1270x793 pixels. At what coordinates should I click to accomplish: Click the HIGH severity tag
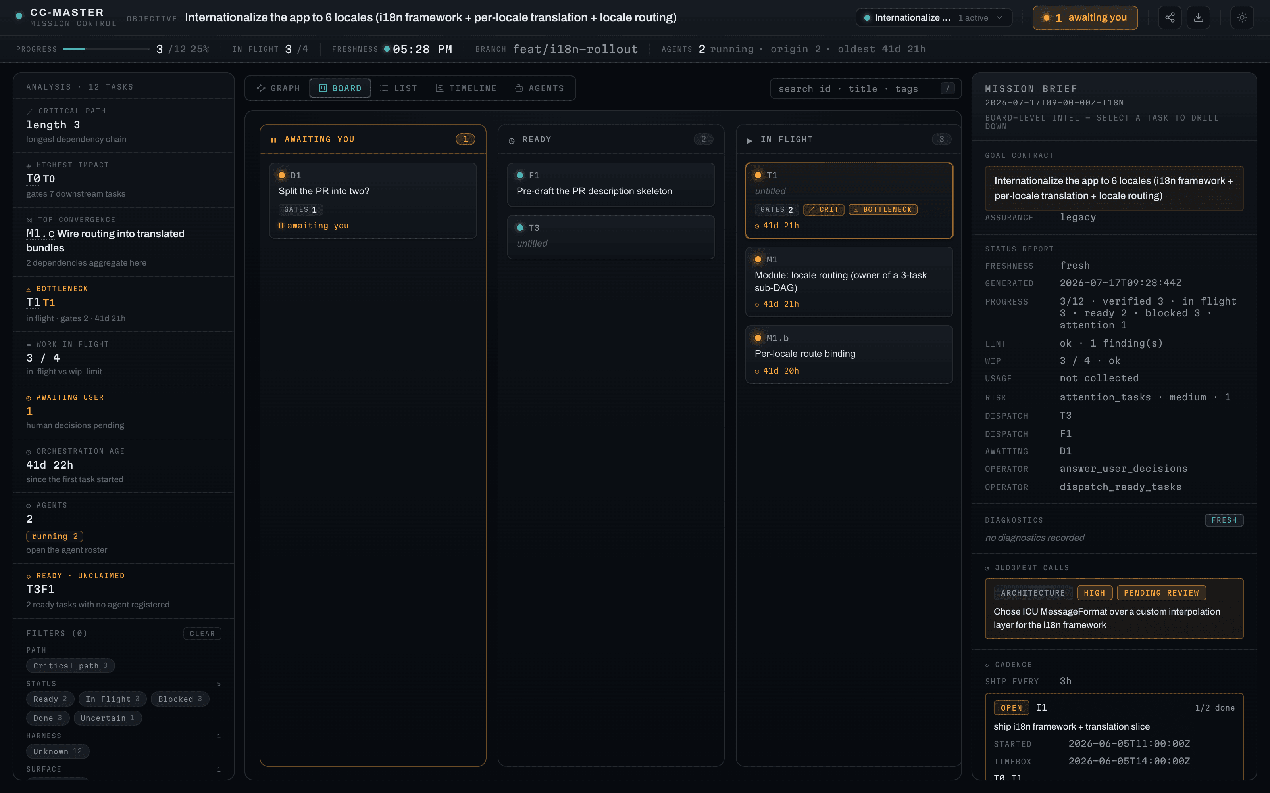(1095, 593)
